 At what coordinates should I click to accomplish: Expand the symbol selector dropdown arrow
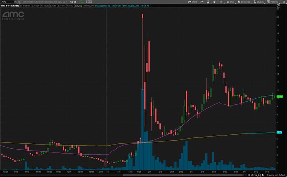(x=16, y=2)
